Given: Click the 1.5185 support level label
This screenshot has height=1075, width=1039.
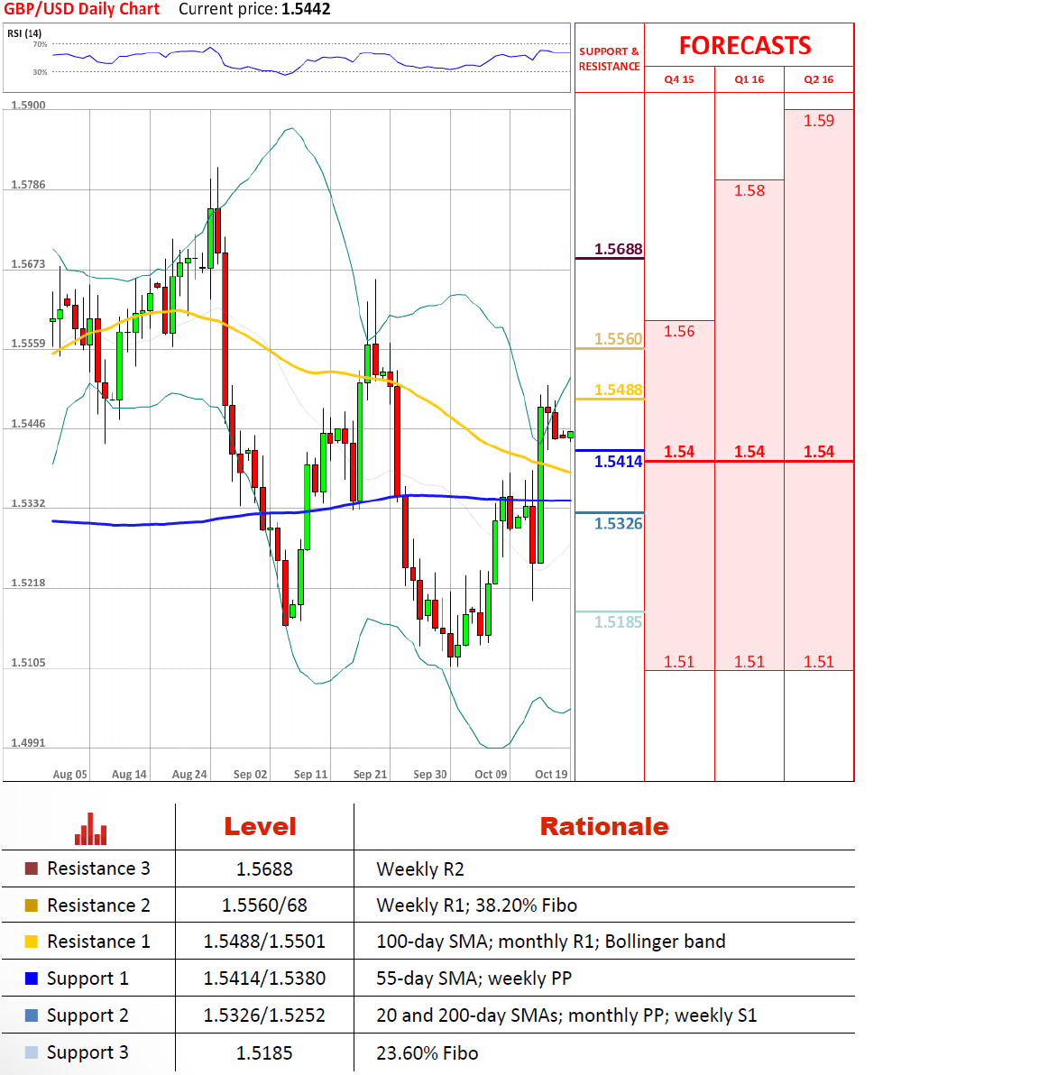Looking at the screenshot, I should tap(618, 622).
